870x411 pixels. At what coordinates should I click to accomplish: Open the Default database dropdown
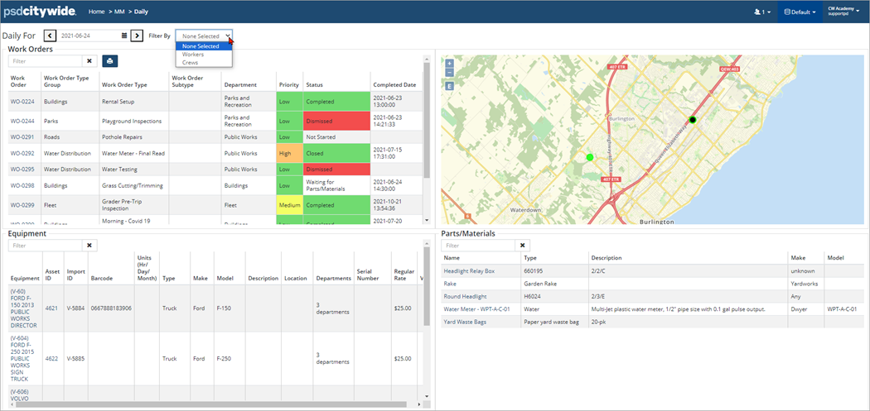tap(800, 12)
